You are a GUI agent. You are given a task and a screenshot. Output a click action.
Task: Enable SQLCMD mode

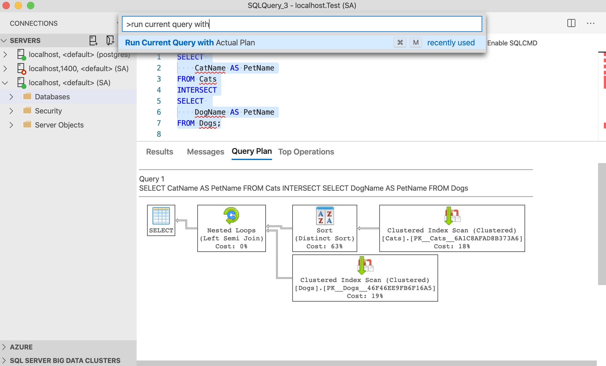[513, 43]
